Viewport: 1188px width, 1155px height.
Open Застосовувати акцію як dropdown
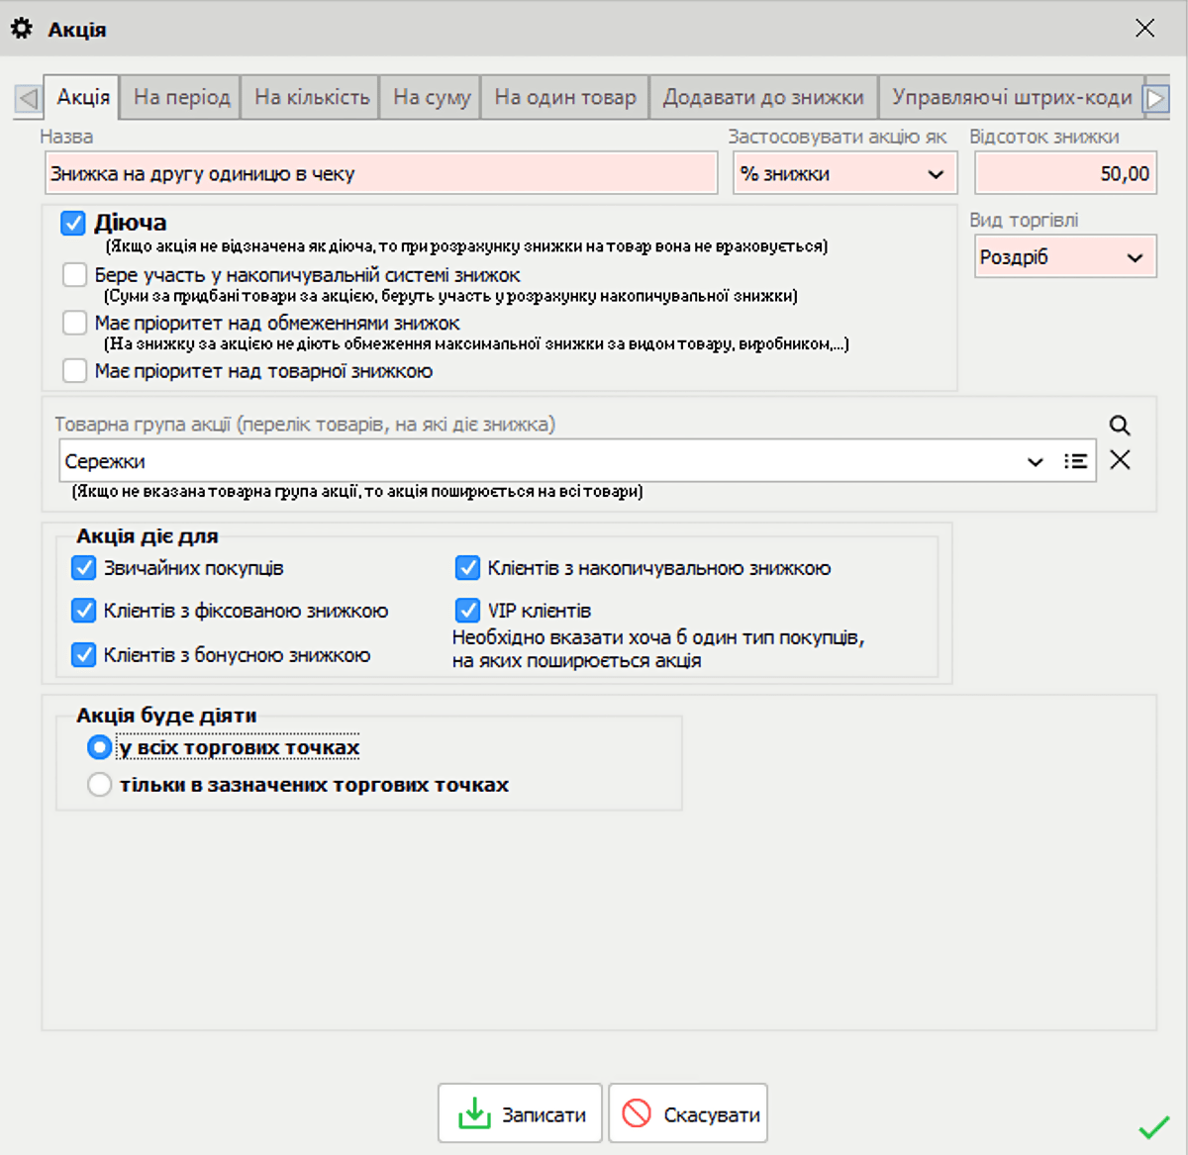(x=844, y=174)
